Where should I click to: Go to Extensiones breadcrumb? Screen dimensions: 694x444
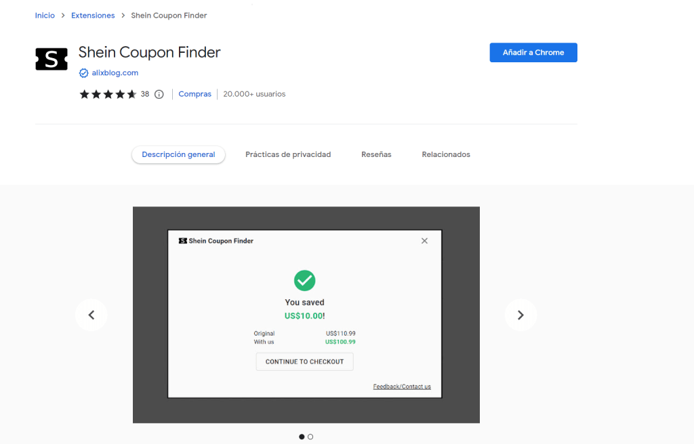(x=93, y=16)
